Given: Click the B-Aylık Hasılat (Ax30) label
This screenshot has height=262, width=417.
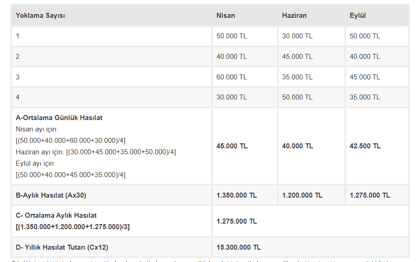Looking at the screenshot, I should coord(51,195).
